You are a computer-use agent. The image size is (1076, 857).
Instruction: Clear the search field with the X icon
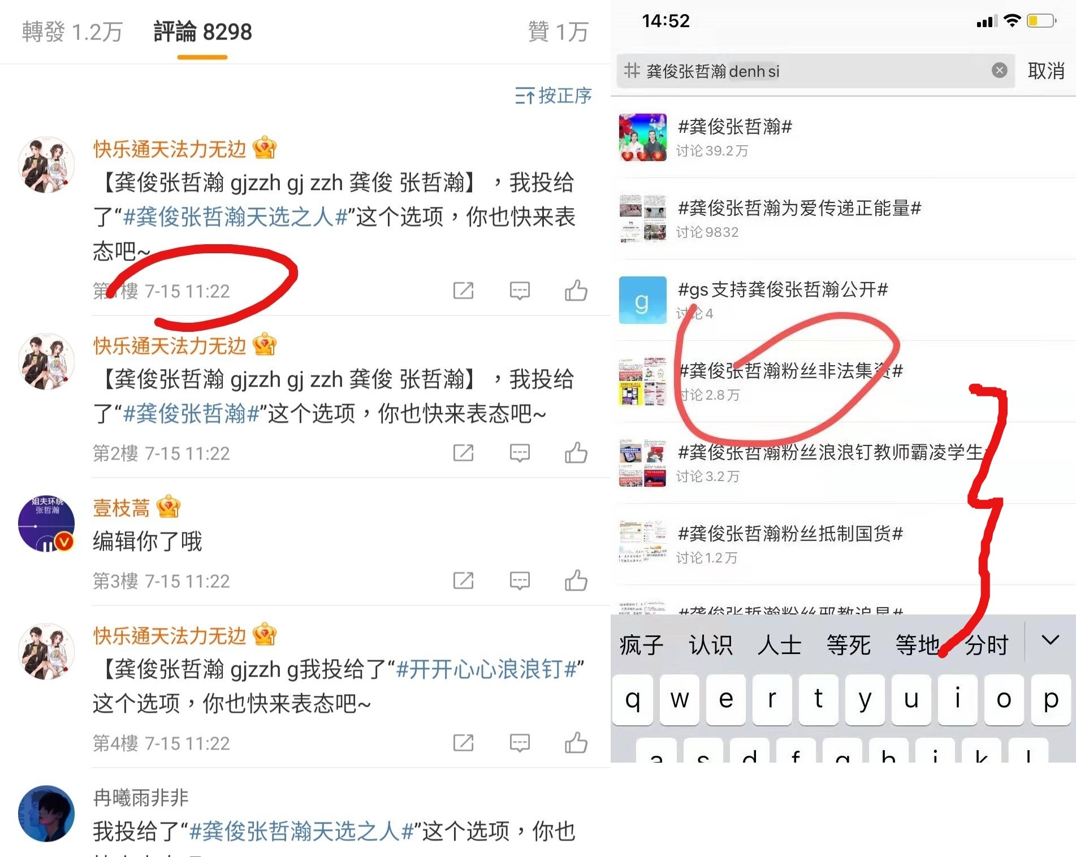click(999, 70)
